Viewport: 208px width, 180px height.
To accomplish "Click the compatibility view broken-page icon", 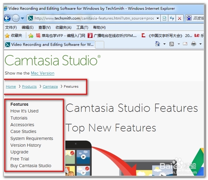I will coord(164,18).
